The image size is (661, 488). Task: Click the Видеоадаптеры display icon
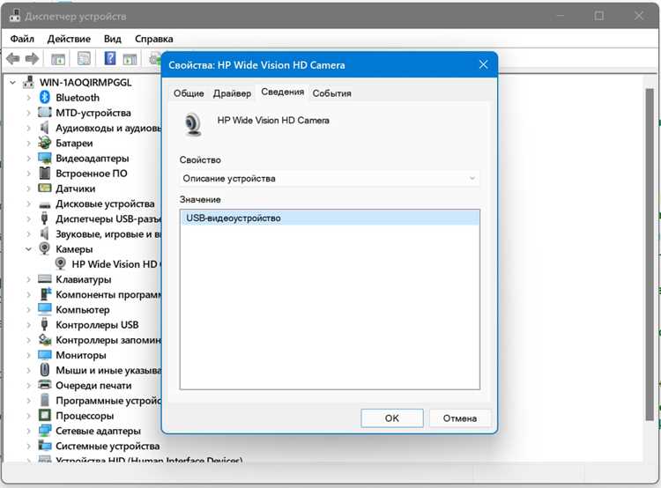[x=45, y=158]
